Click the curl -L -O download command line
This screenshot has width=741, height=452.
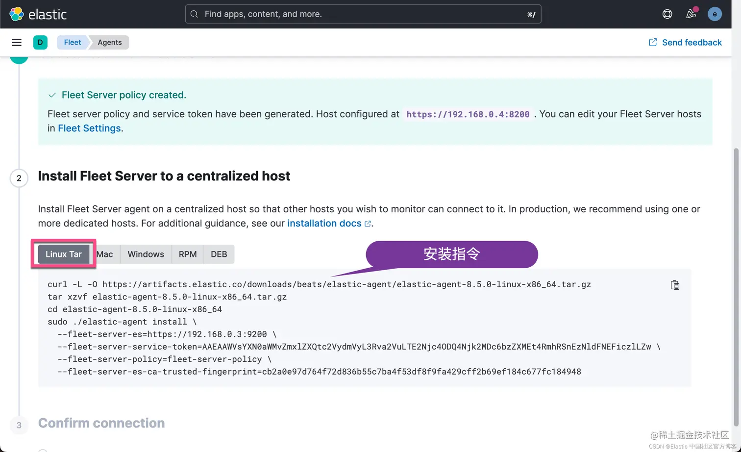[x=319, y=284]
